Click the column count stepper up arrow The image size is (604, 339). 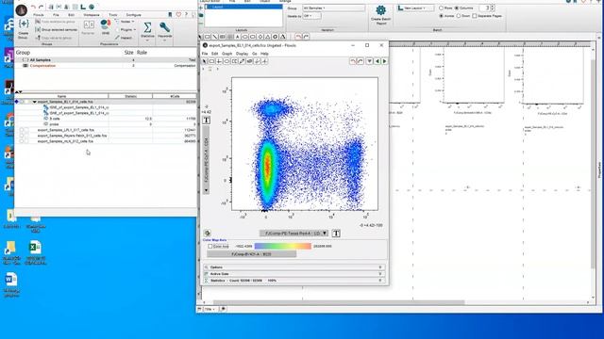coord(493,7)
